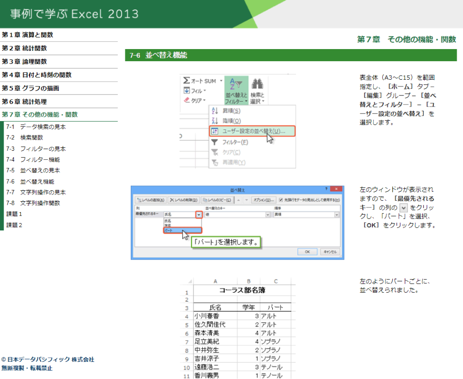Go to section 7-1 データ検索の見本
Viewport: 463px width, 379px height.
[36, 127]
